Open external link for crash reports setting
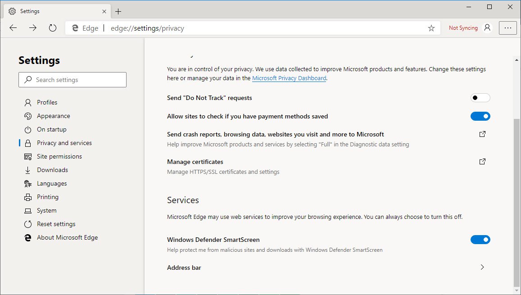521x295 pixels. pos(482,134)
